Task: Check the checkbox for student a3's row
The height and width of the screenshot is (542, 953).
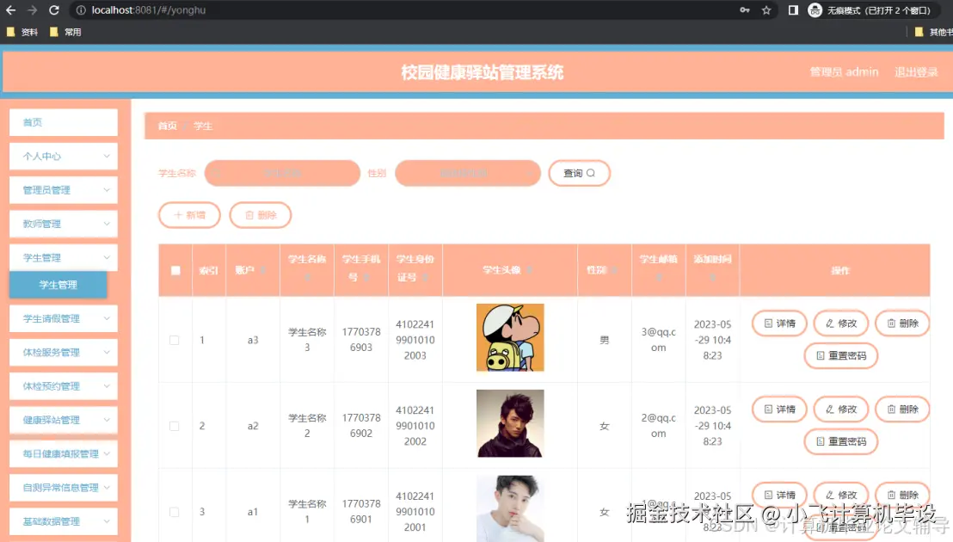Action: [175, 340]
